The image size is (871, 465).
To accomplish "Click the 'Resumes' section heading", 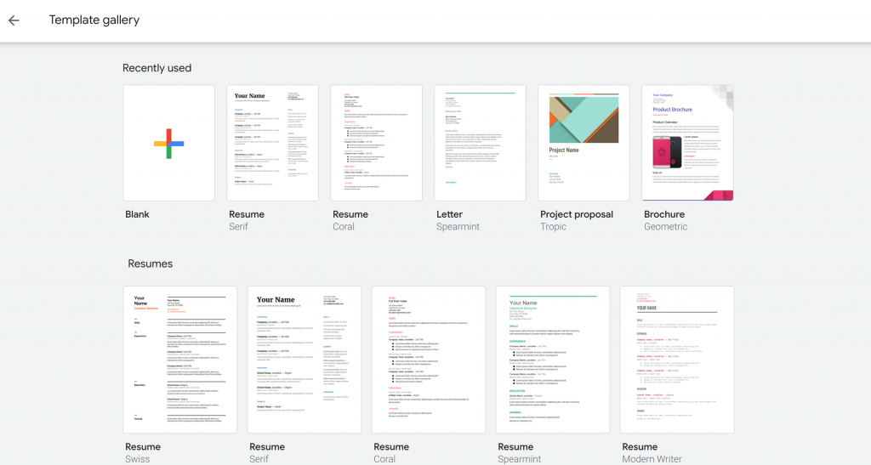I will [150, 264].
